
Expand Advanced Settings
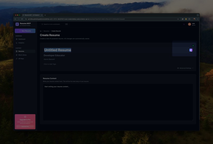185,68
